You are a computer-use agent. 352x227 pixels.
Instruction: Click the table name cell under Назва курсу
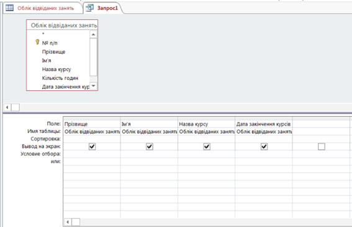point(206,132)
